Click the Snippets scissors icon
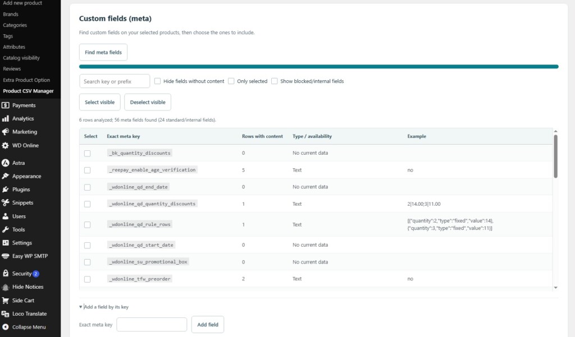This screenshot has height=337, width=575. point(6,202)
